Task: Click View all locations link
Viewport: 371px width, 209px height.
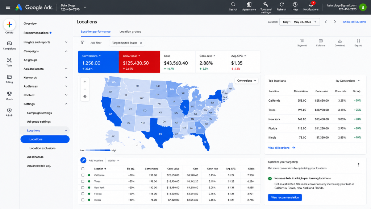Action: [282, 148]
